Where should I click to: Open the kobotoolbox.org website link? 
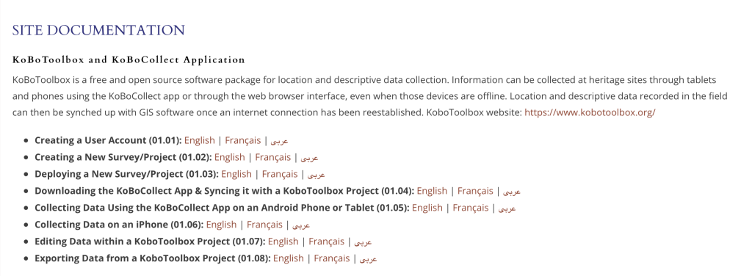pyautogui.click(x=590, y=113)
